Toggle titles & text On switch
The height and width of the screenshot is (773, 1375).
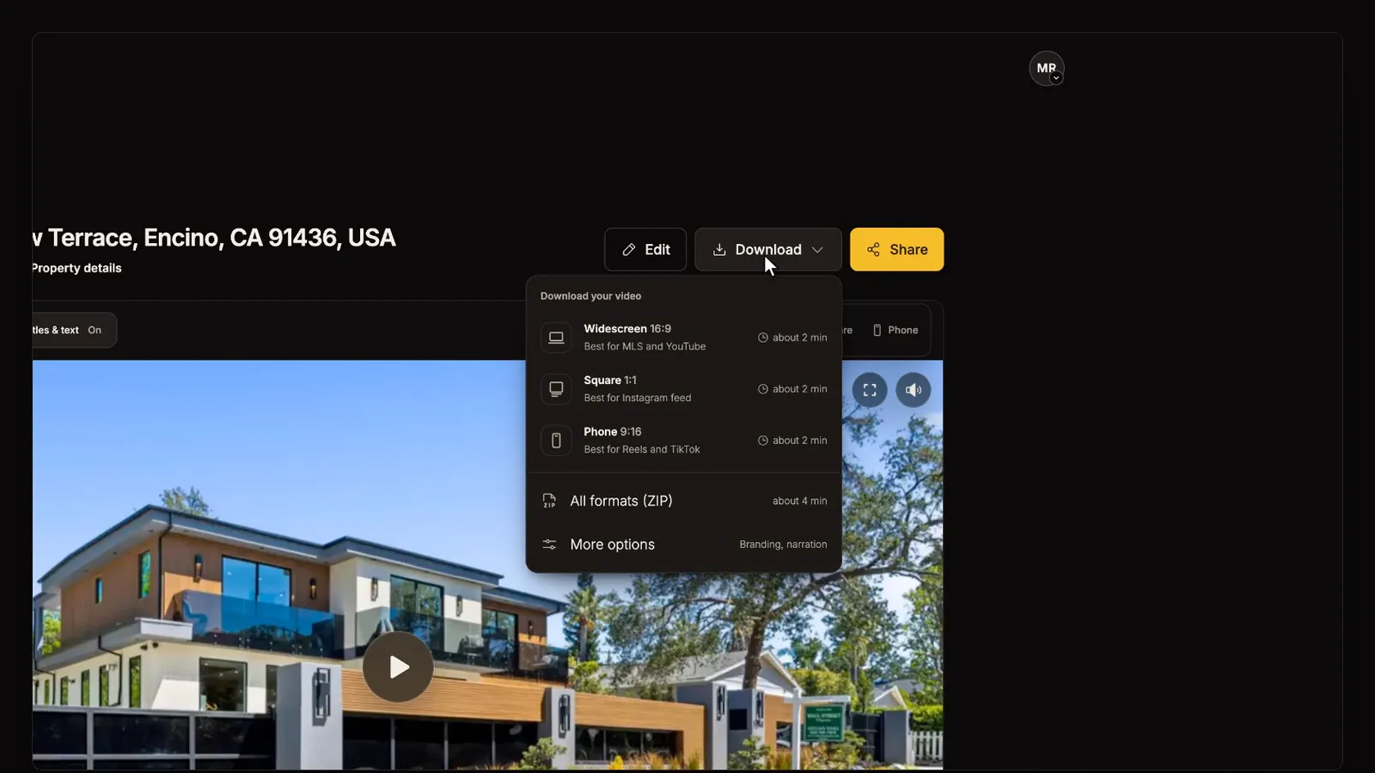point(73,330)
